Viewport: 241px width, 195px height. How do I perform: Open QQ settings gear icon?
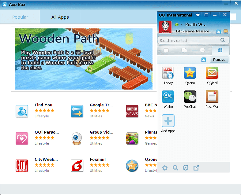(x=165, y=168)
